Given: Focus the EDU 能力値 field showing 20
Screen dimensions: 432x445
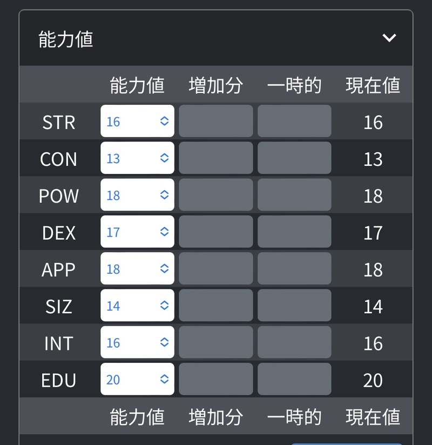Looking at the screenshot, I should click(x=137, y=379).
